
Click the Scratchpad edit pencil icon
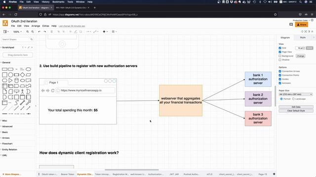[x=29, y=48]
